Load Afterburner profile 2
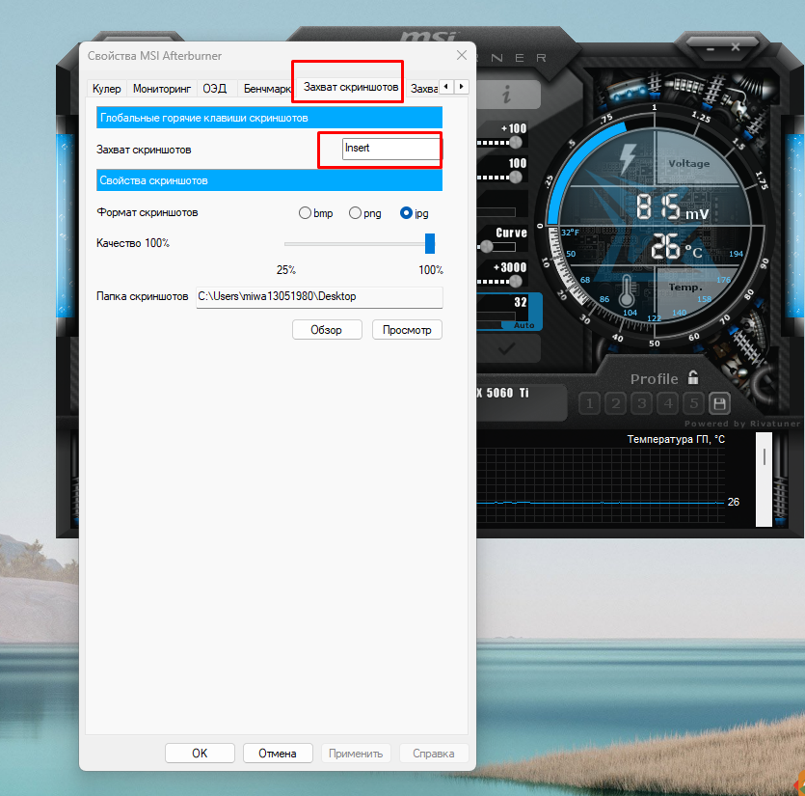 (615, 403)
